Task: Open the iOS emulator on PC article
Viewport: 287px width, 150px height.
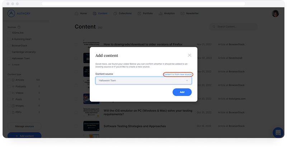Action: [x=148, y=112]
